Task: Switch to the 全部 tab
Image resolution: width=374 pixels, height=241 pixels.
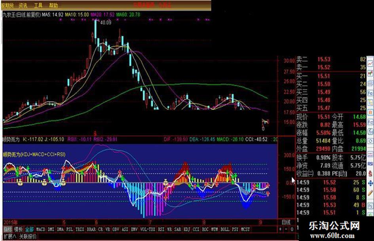Action: [x=29, y=230]
